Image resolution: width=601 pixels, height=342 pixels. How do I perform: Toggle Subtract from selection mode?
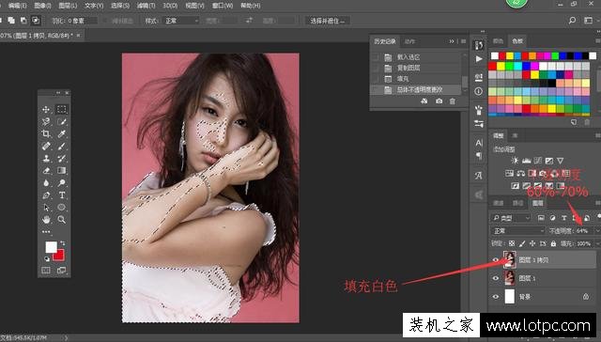coord(23,21)
